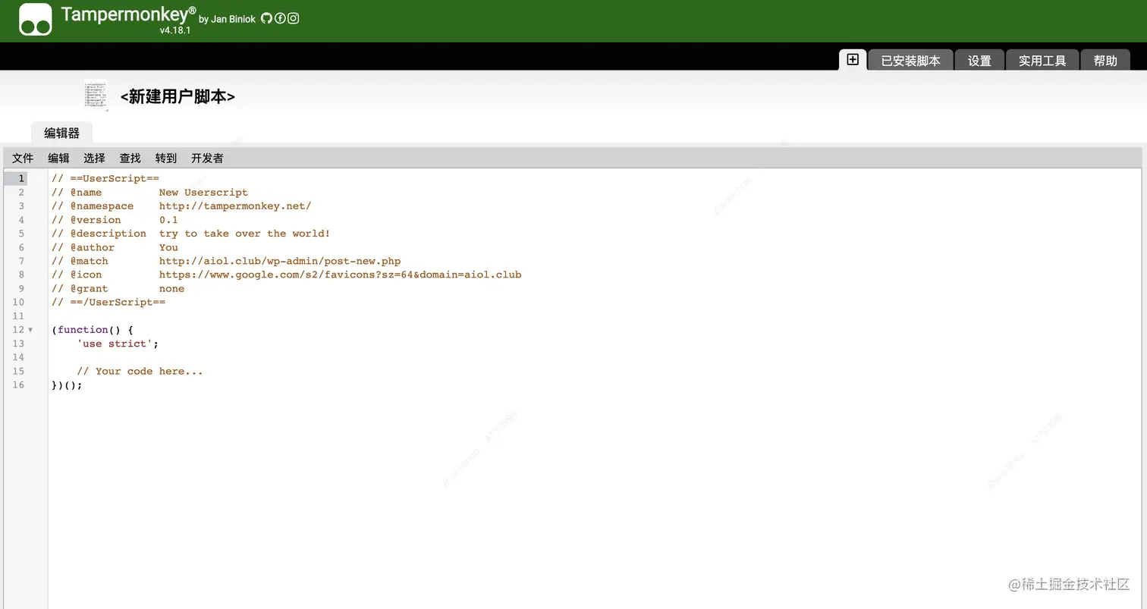Open the 文件 menu
The width and height of the screenshot is (1147, 609).
coord(23,158)
